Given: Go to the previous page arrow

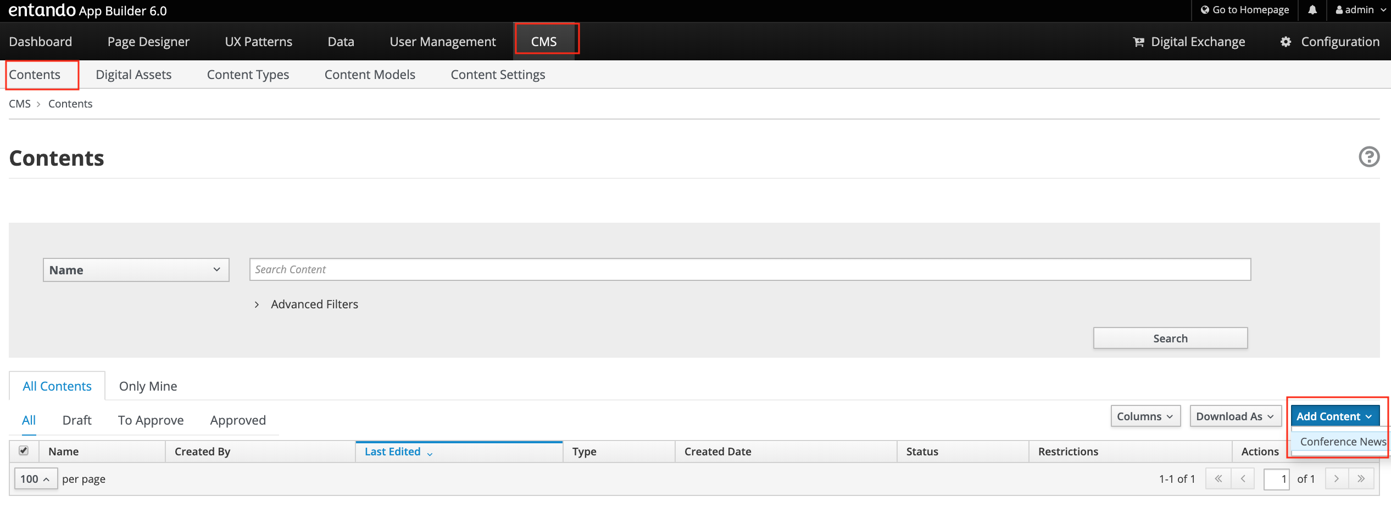Looking at the screenshot, I should click(x=1243, y=478).
